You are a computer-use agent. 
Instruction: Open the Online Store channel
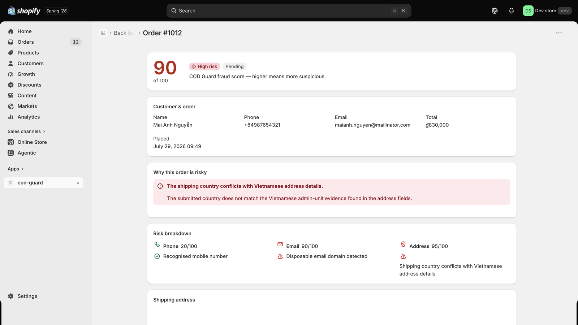point(44,142)
